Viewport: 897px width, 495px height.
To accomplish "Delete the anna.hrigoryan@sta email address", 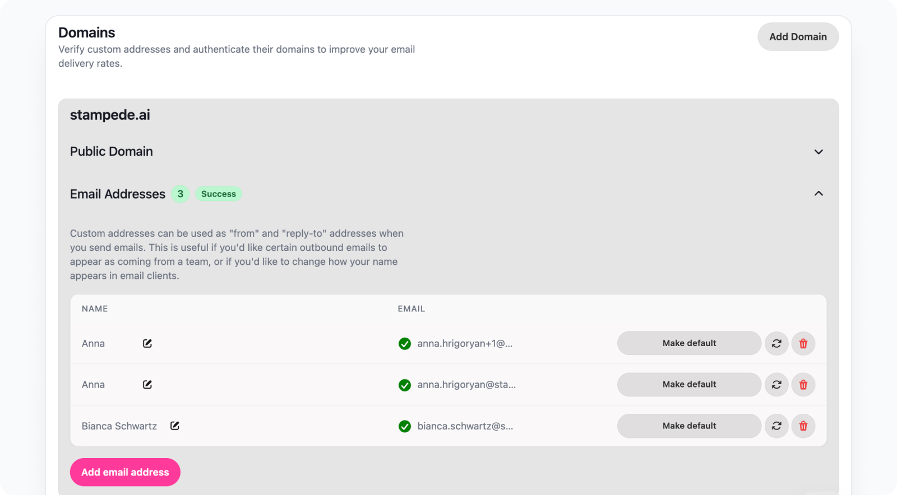I will 803,385.
